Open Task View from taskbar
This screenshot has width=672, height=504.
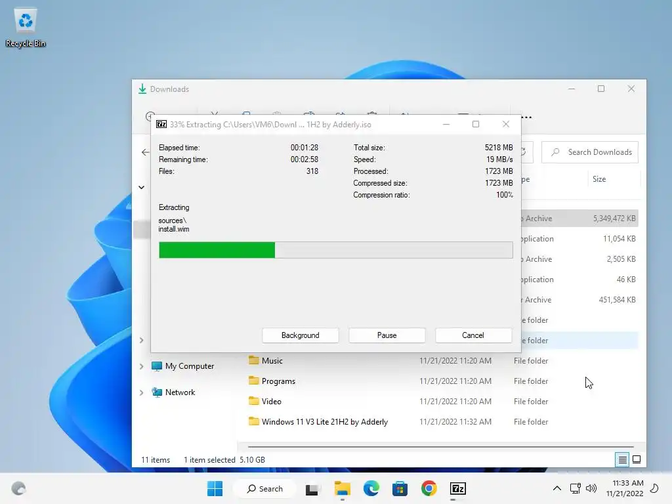pyautogui.click(x=312, y=488)
